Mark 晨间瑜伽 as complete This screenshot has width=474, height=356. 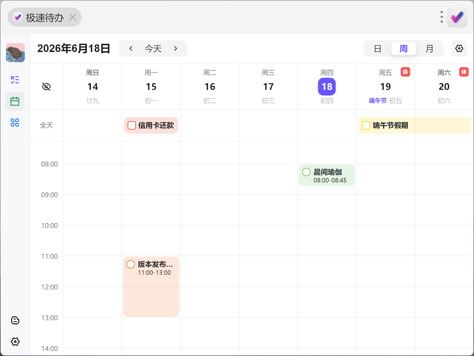306,172
